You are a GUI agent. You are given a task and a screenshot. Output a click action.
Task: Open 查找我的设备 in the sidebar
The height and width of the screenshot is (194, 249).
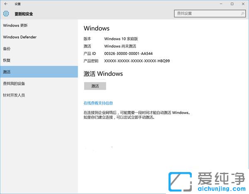[x=14, y=83]
